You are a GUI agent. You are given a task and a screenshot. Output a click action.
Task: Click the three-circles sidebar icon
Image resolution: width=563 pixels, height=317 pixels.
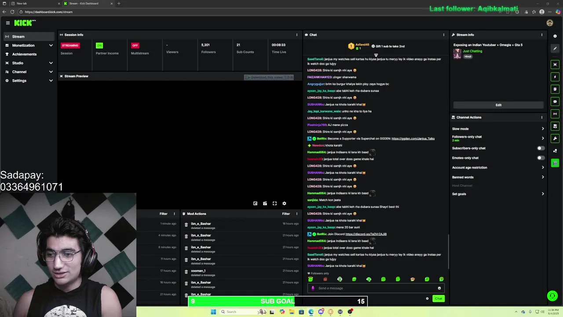pyautogui.click(x=555, y=151)
